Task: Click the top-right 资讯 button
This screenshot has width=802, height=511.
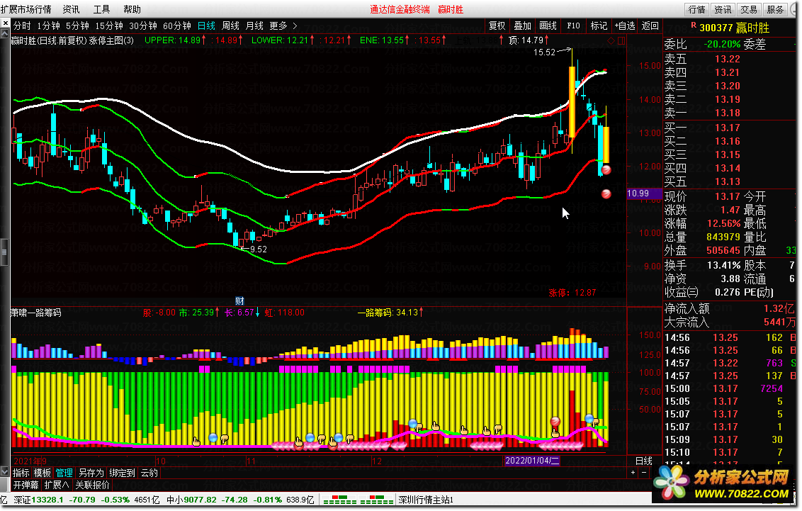Action: coord(723,9)
